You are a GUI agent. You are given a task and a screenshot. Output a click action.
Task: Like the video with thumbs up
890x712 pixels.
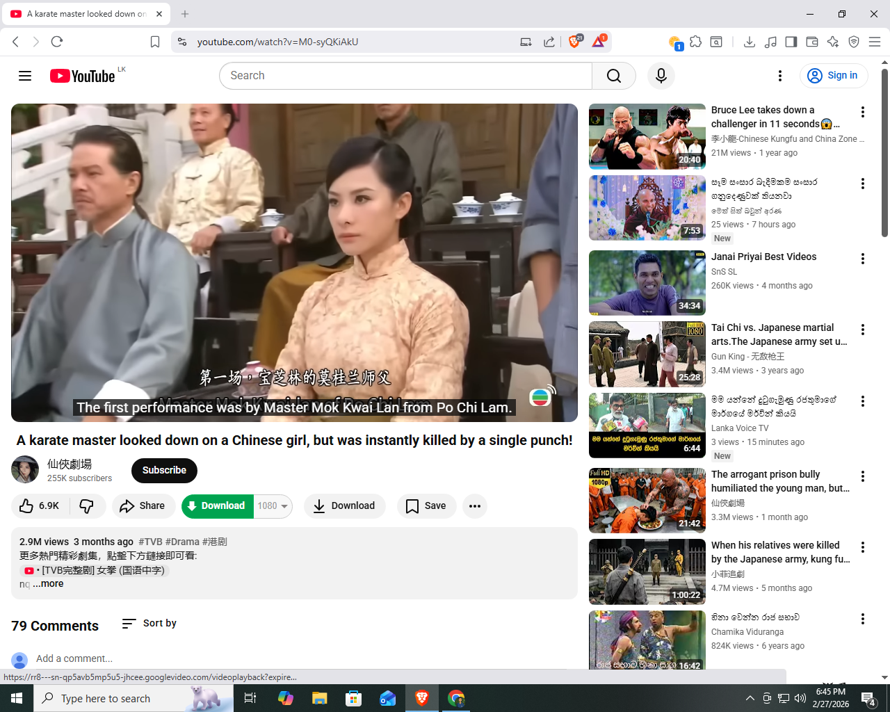point(40,506)
